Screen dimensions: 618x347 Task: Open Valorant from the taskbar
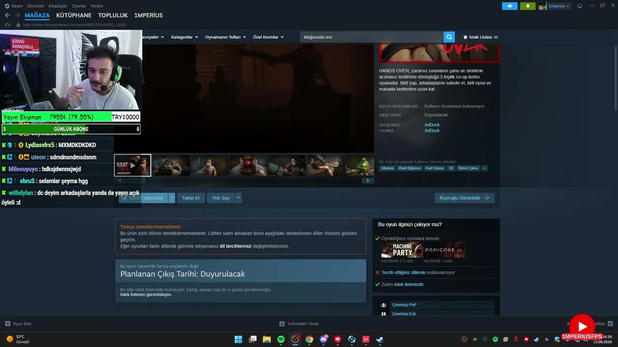[366, 339]
